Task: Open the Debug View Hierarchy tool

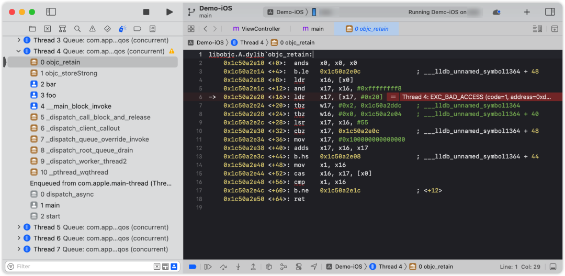Action: point(268,267)
